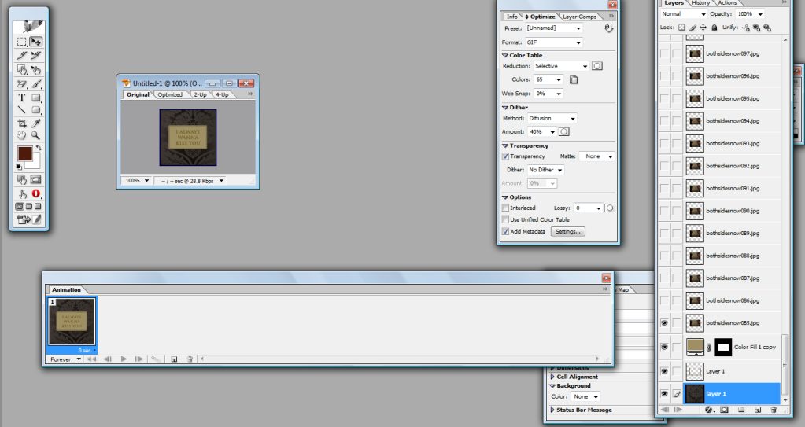Select the Brush tool in toolbox
Viewport: 805px width, 427px height.
point(36,83)
